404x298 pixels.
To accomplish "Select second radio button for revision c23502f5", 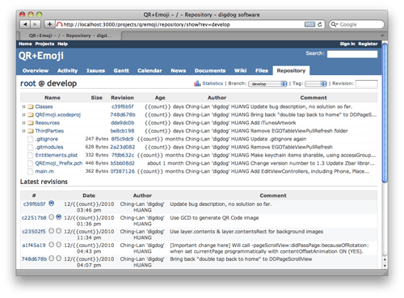I will pyautogui.click(x=59, y=231).
